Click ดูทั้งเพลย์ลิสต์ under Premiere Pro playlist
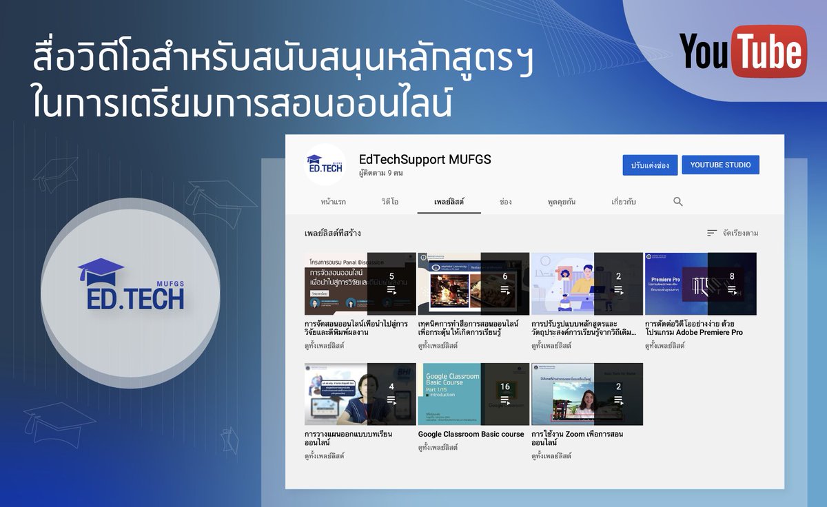The image size is (827, 507). (x=665, y=346)
